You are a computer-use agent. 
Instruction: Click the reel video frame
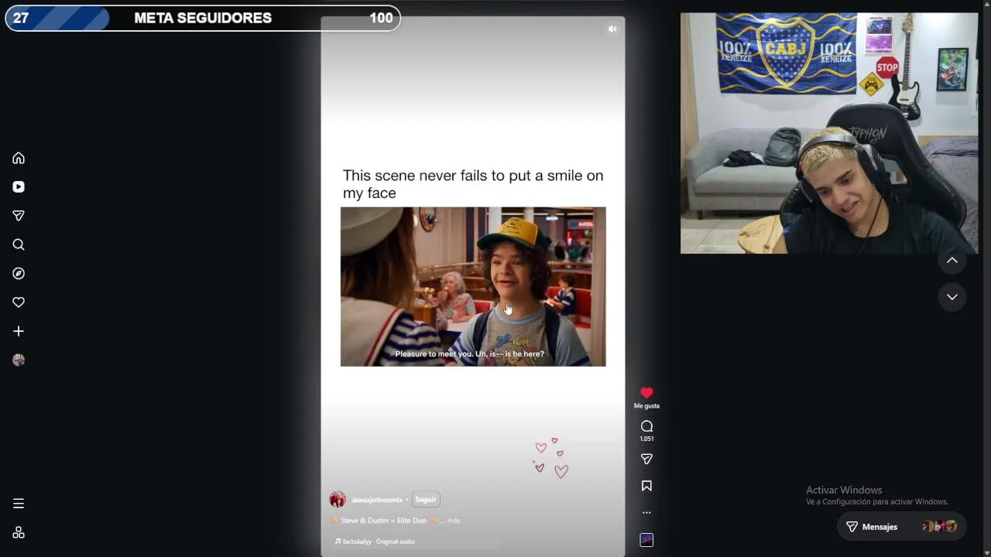[473, 287]
